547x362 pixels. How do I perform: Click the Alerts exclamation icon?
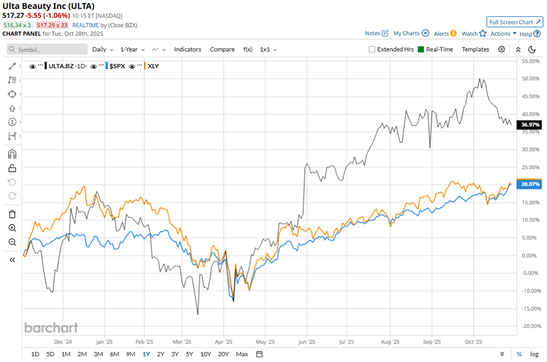point(453,34)
